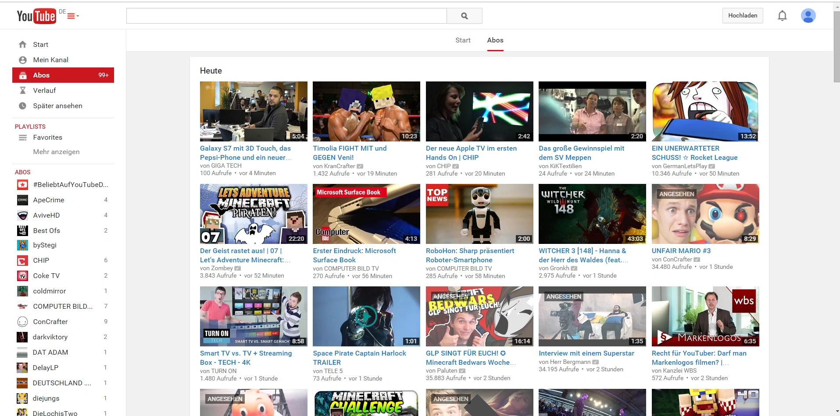Open the guide menu dropdown next to logo

pos(73,16)
